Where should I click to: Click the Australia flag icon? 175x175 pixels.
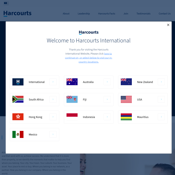coord(72,82)
